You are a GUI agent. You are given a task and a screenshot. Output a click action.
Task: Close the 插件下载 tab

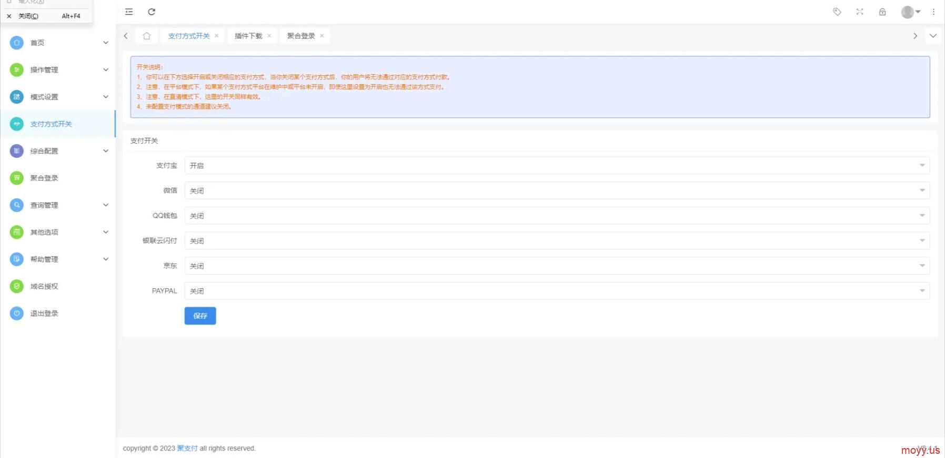pyautogui.click(x=269, y=36)
